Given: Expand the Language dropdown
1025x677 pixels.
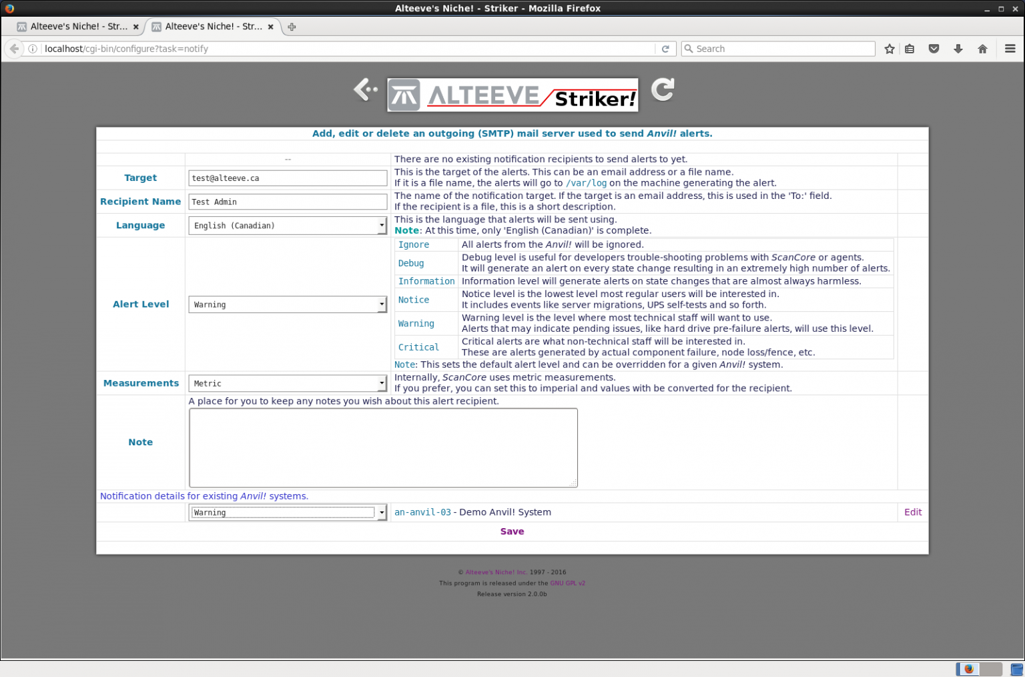Looking at the screenshot, I should point(288,226).
